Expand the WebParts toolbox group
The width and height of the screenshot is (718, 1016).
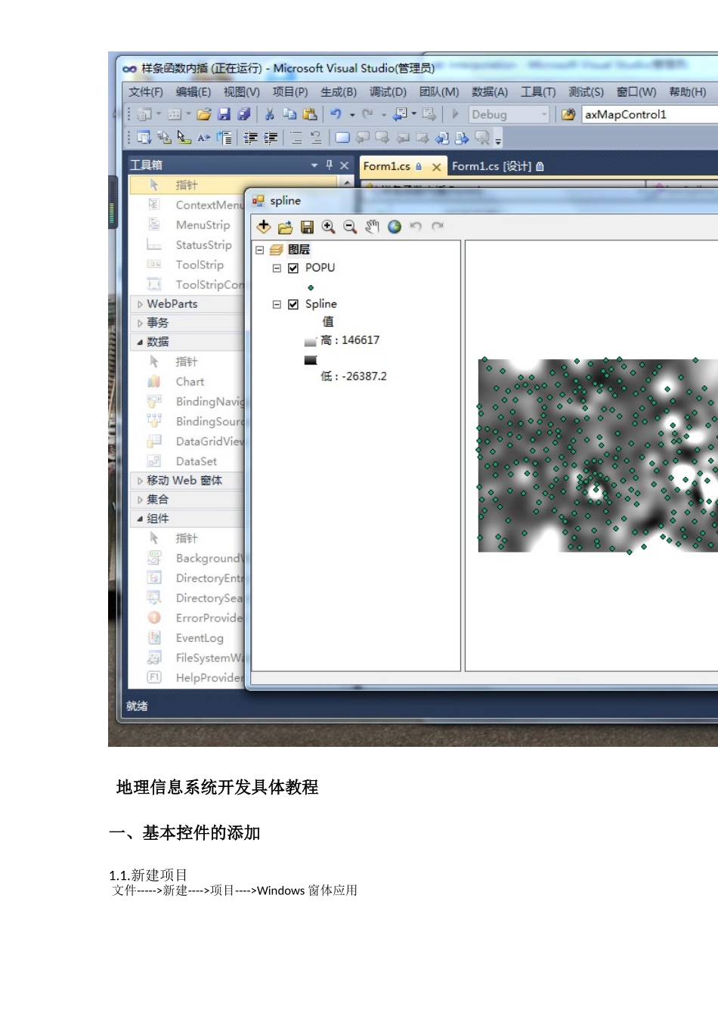tap(140, 304)
